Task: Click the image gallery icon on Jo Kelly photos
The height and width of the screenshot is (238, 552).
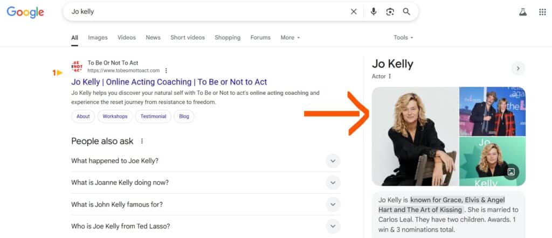Action: click(x=511, y=172)
